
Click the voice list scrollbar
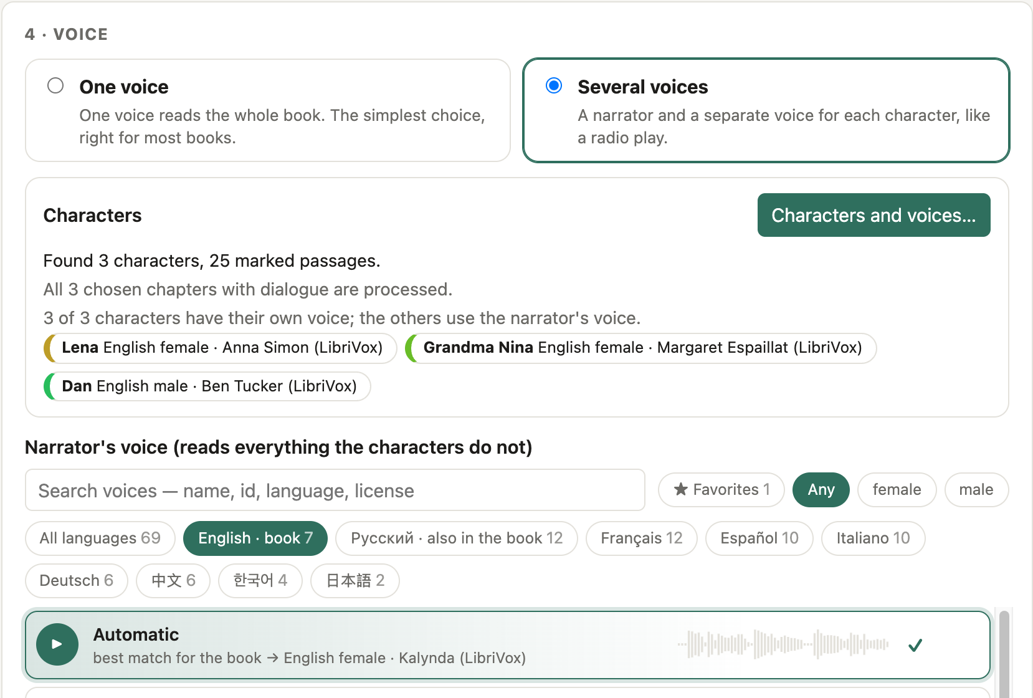[x=1004, y=653]
